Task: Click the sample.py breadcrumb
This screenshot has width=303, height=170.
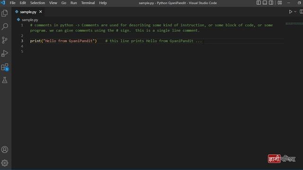Action: (x=30, y=20)
